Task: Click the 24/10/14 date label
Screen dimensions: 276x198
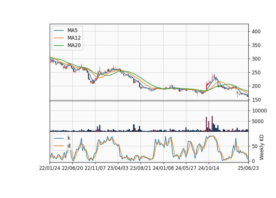Action: pyautogui.click(x=209, y=168)
